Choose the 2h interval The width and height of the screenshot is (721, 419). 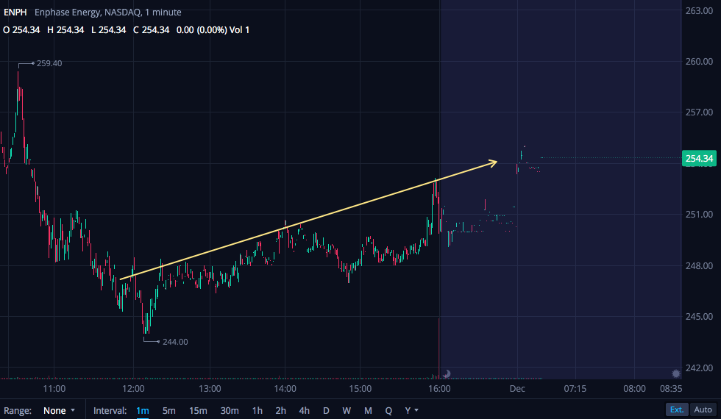pyautogui.click(x=280, y=410)
